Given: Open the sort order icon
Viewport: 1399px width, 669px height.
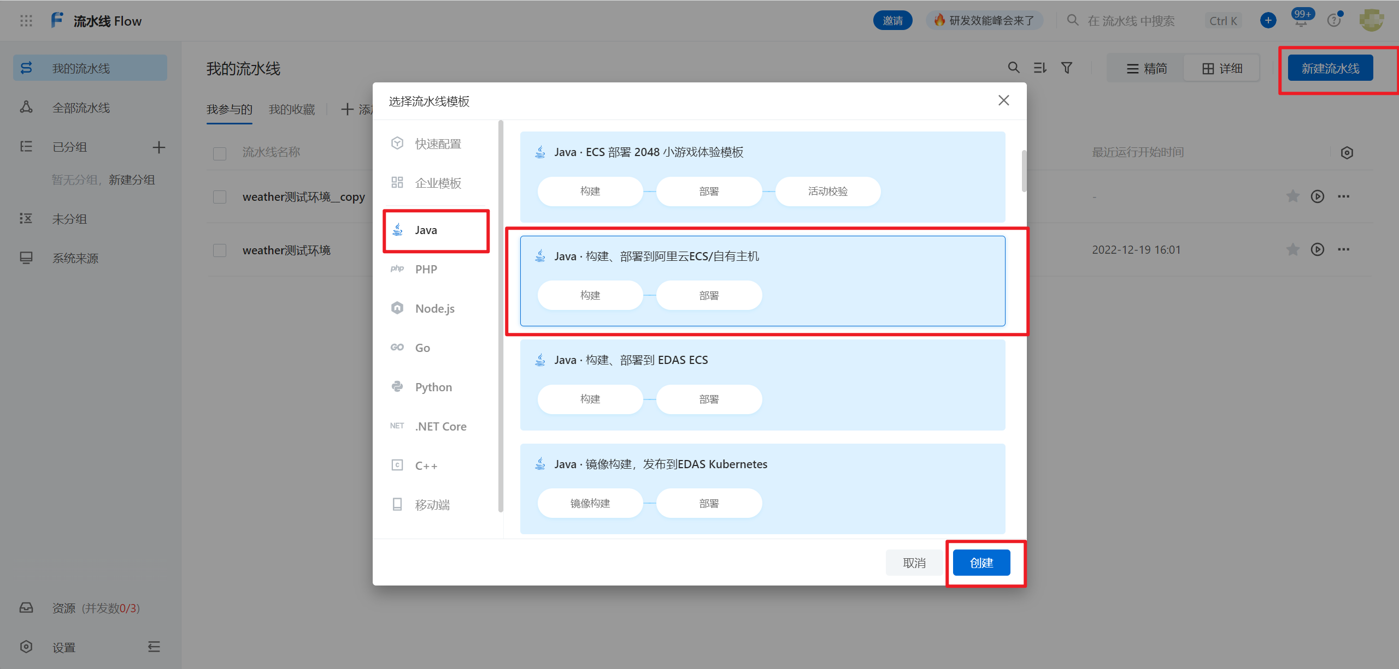Looking at the screenshot, I should pyautogui.click(x=1039, y=68).
